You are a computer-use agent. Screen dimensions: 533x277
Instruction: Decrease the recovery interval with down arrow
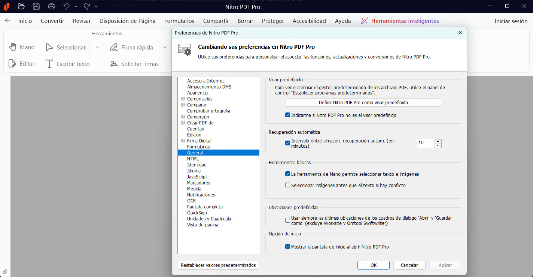point(438,145)
